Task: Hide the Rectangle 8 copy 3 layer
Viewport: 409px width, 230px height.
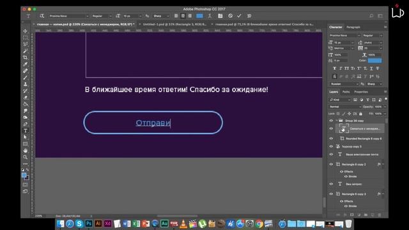Action: (331, 194)
